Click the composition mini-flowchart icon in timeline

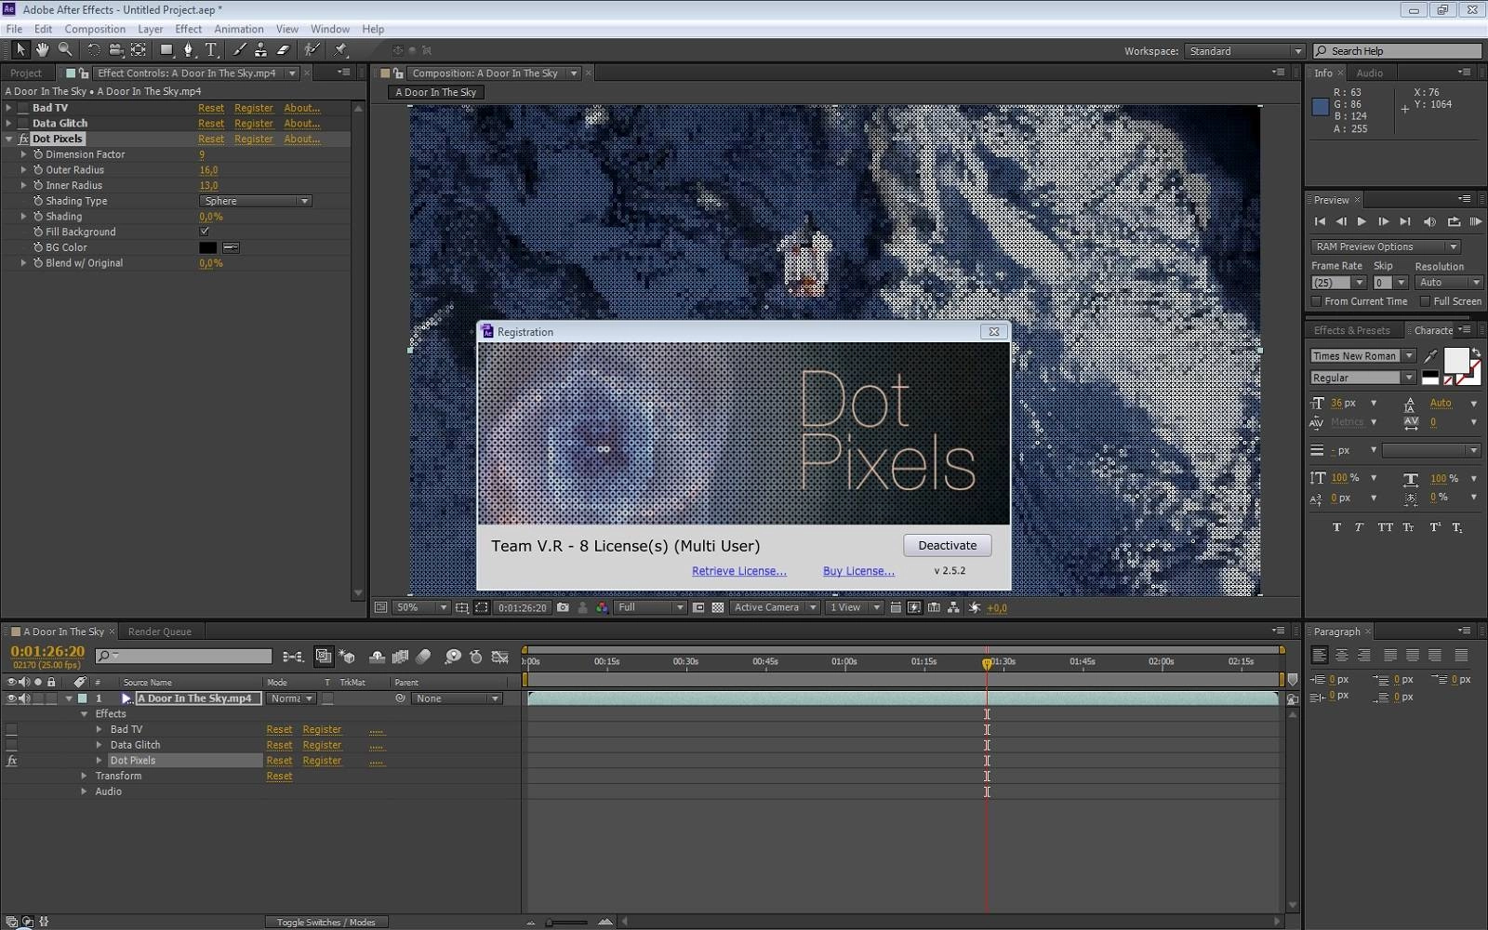pyautogui.click(x=293, y=657)
